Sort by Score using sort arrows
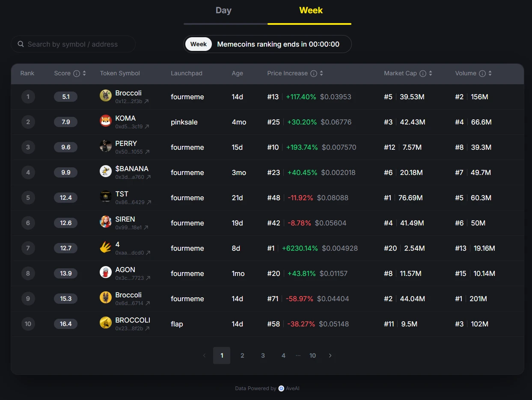 coord(84,74)
